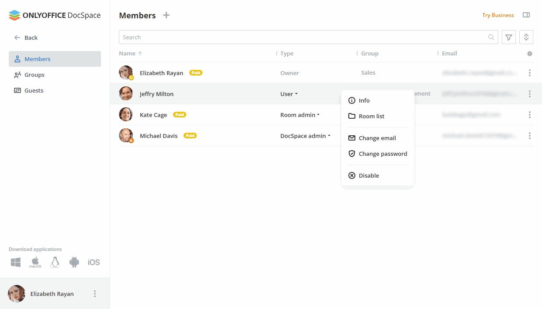The height and width of the screenshot is (309, 542).
Task: Click the Windows download application icon
Action: point(15,262)
